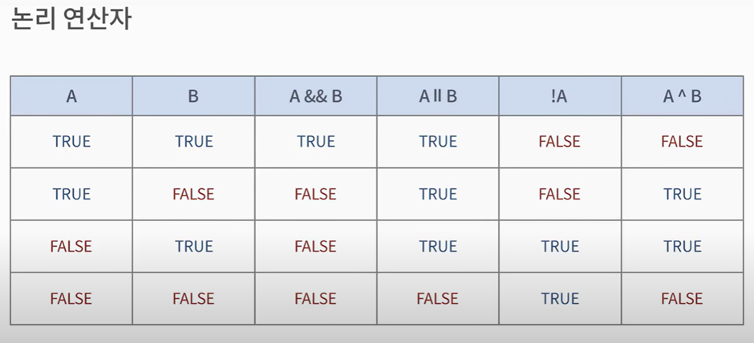Select the B column header cell
754x343 pixels.
click(x=193, y=96)
